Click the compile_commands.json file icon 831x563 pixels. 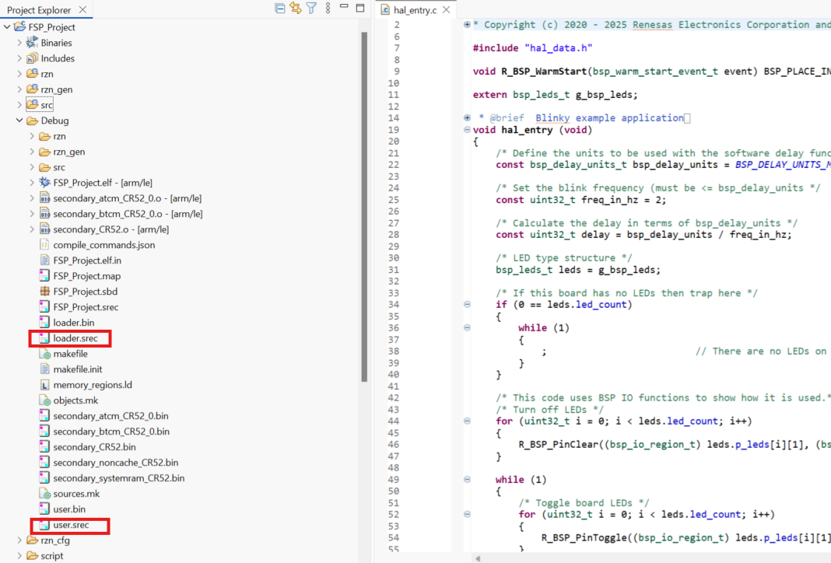click(x=44, y=244)
